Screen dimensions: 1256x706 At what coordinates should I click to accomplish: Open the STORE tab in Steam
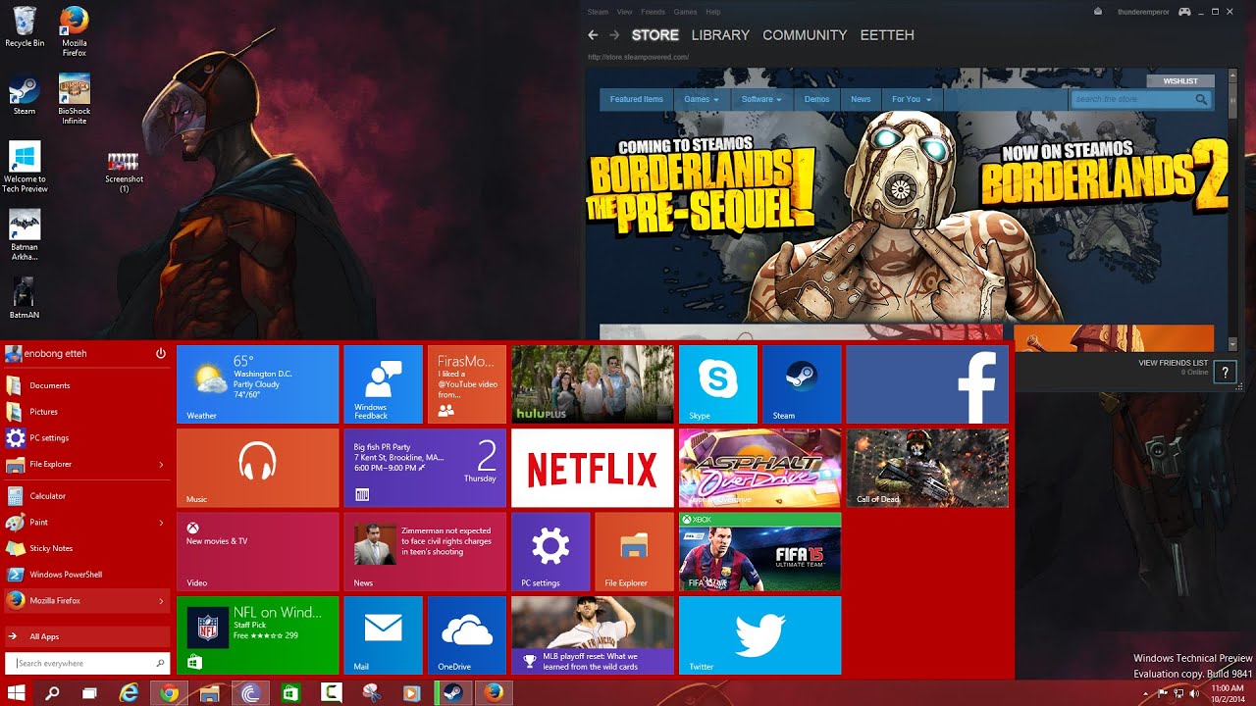[x=655, y=35]
